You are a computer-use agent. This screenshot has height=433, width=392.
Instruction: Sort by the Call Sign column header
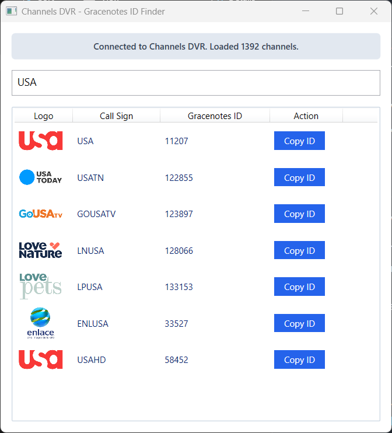(116, 116)
